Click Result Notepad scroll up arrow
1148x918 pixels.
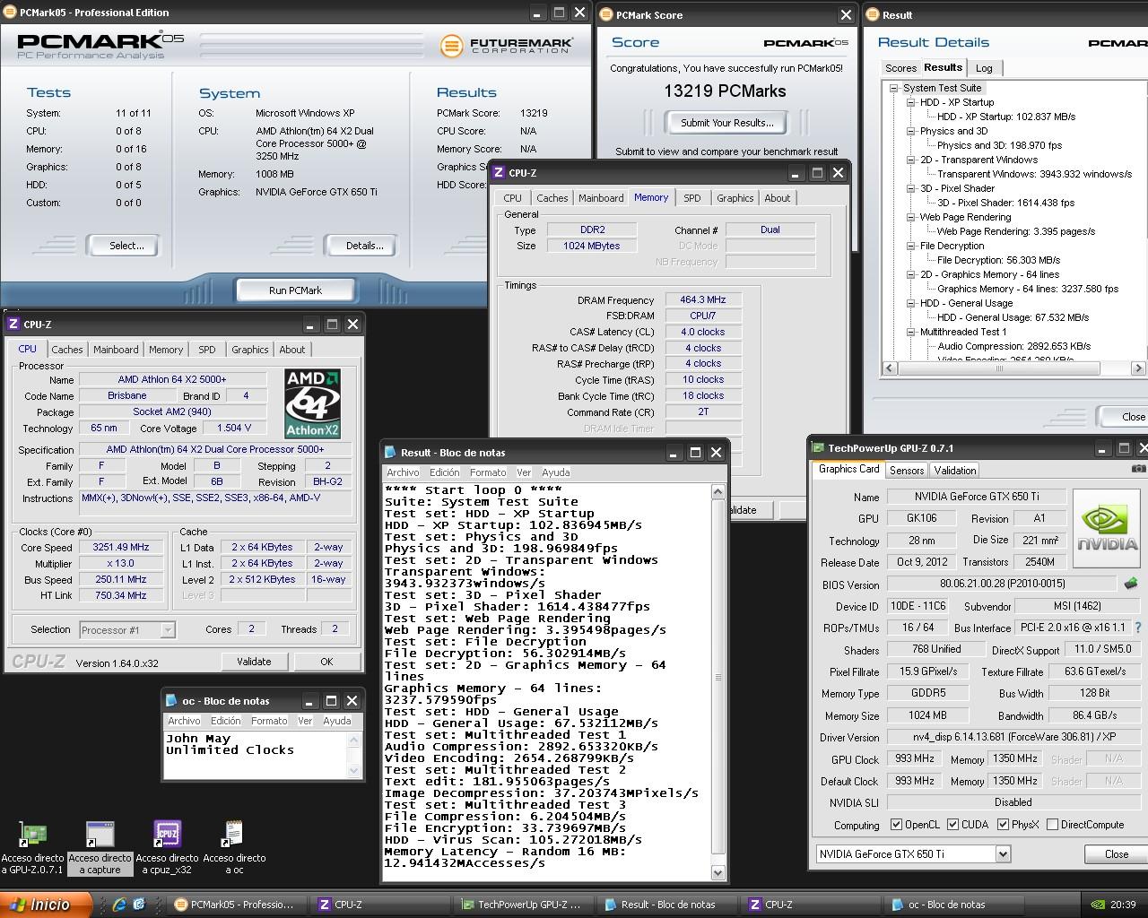pos(717,491)
